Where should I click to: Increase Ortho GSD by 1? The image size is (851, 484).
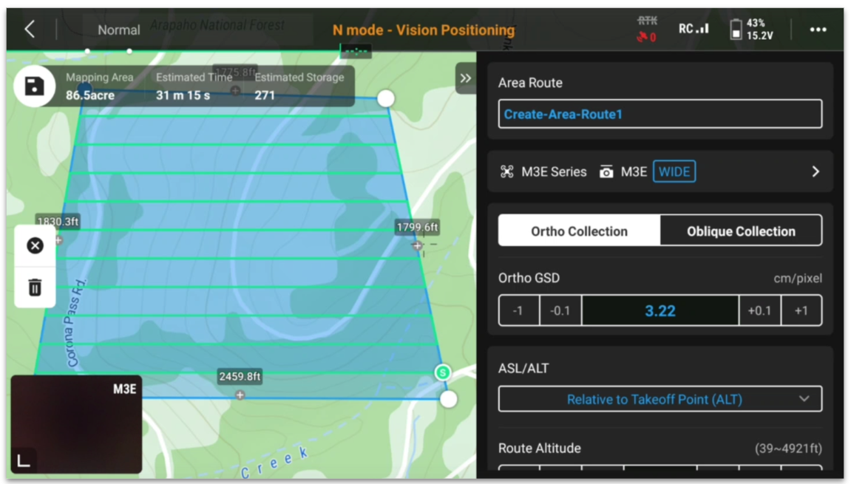[x=801, y=311]
